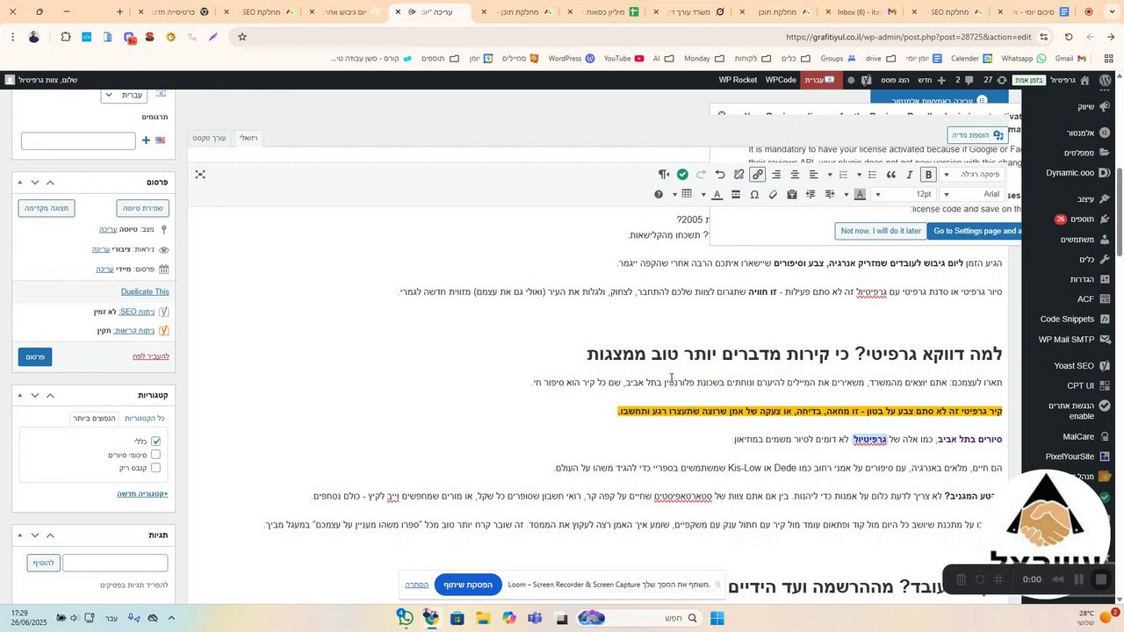Click the table insert icon
The width and height of the screenshot is (1124, 632).
point(687,194)
